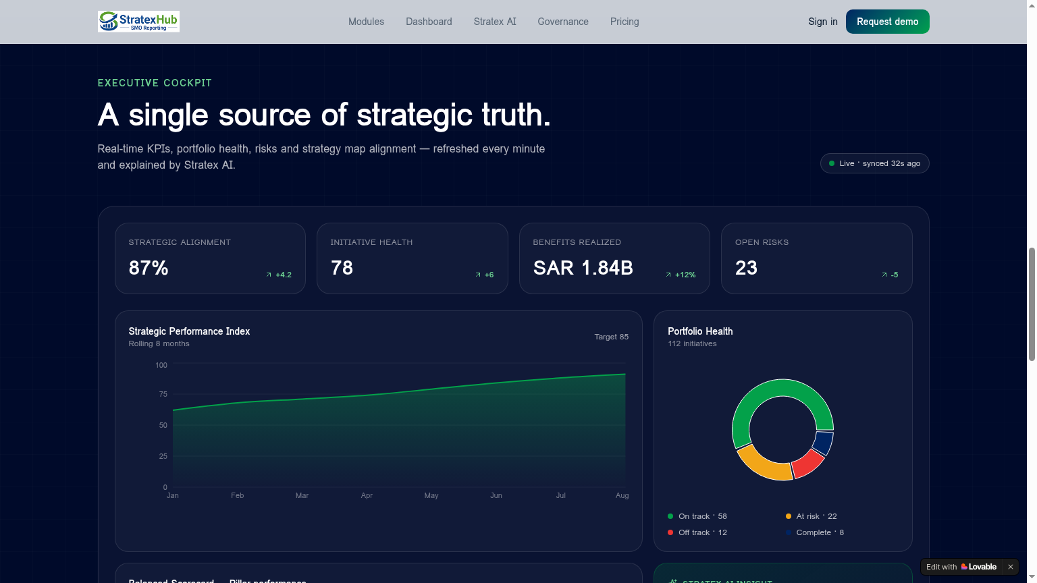The height and width of the screenshot is (583, 1037).
Task: Close the Edit with Lovable badge
Action: click(x=1011, y=567)
